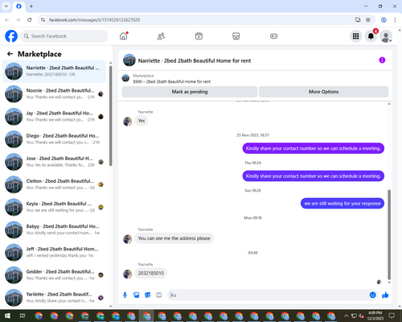
Task: Open the emoji picker smiley icon
Action: click(372, 295)
